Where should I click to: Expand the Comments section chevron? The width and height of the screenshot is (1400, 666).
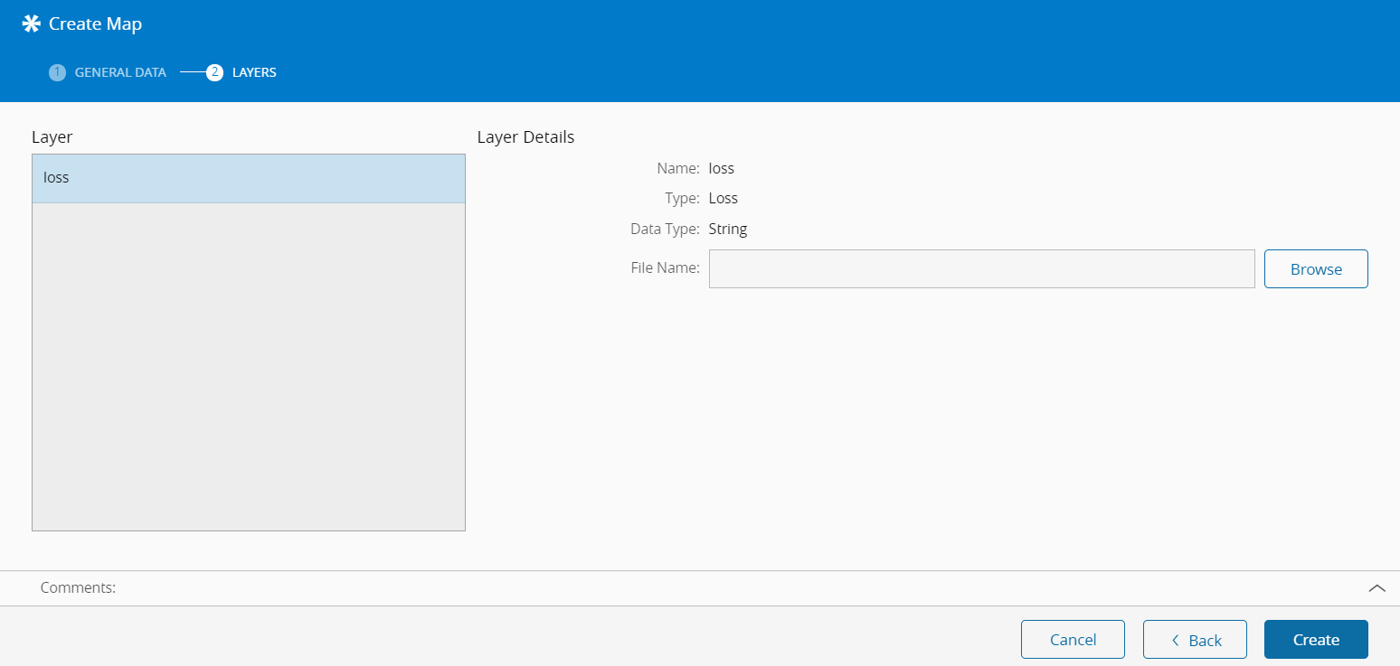[x=1377, y=588]
